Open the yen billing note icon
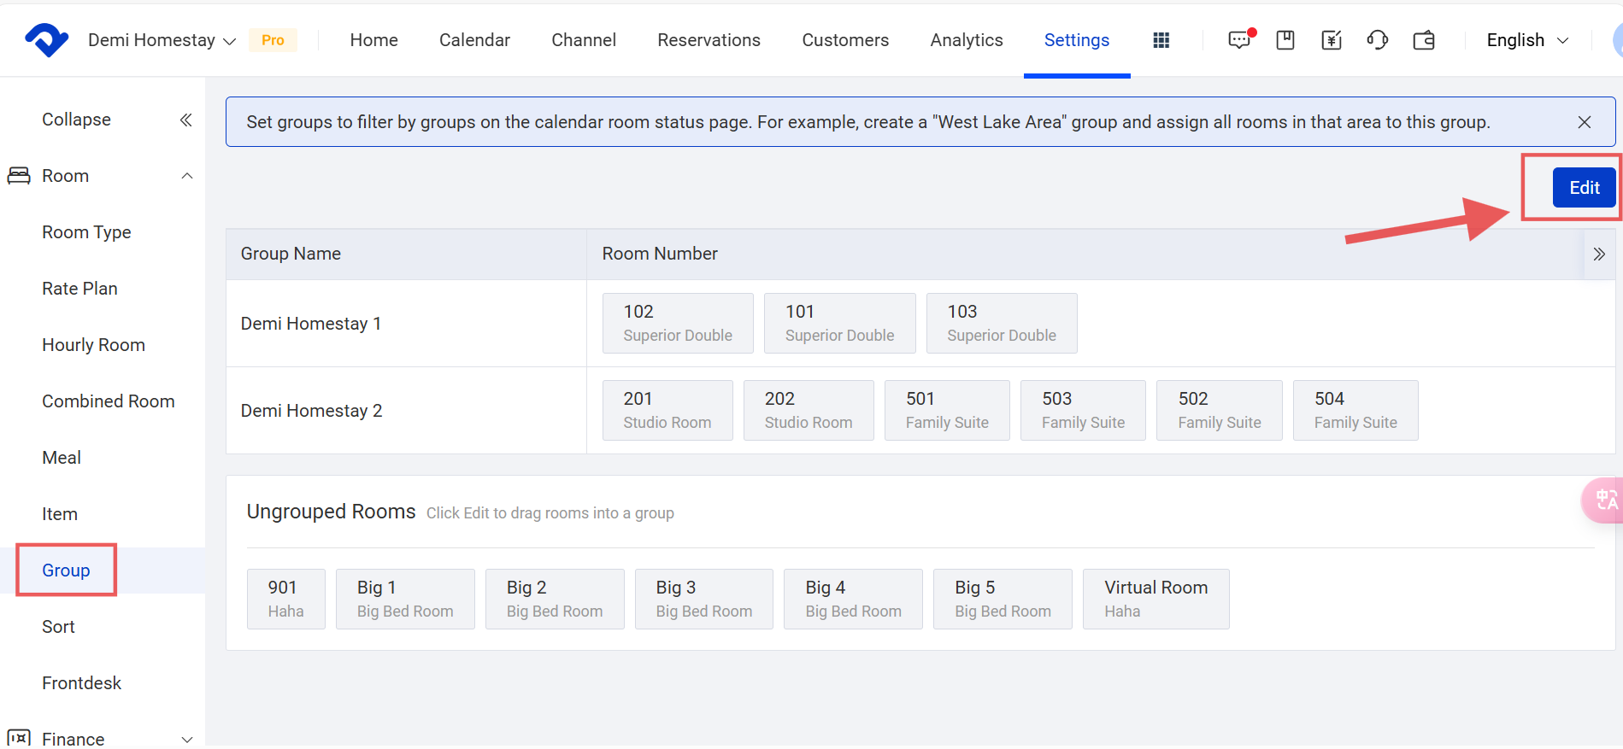 pyautogui.click(x=1332, y=40)
